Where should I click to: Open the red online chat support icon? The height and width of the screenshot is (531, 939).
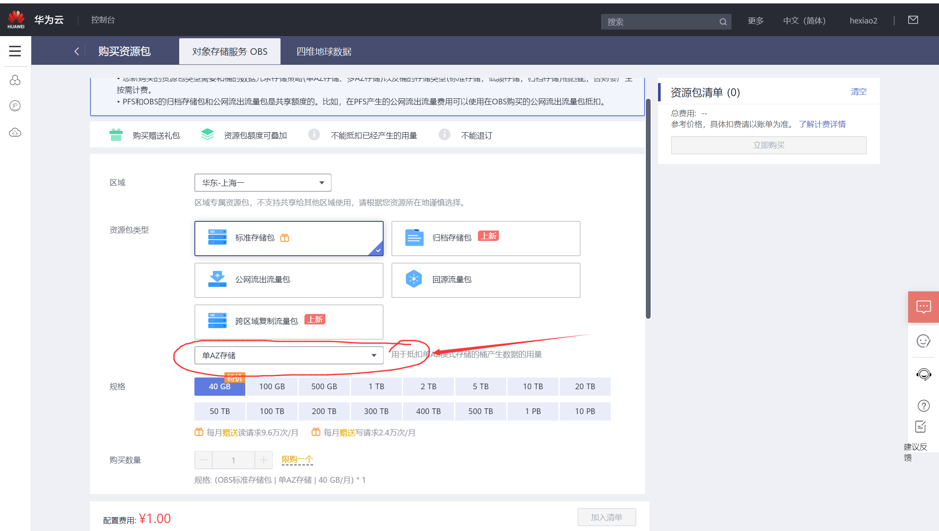pos(923,307)
